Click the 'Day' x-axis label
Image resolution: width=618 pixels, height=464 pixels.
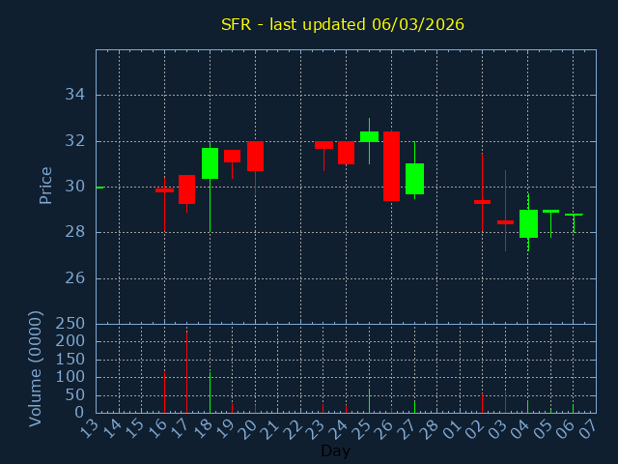pyautogui.click(x=335, y=450)
